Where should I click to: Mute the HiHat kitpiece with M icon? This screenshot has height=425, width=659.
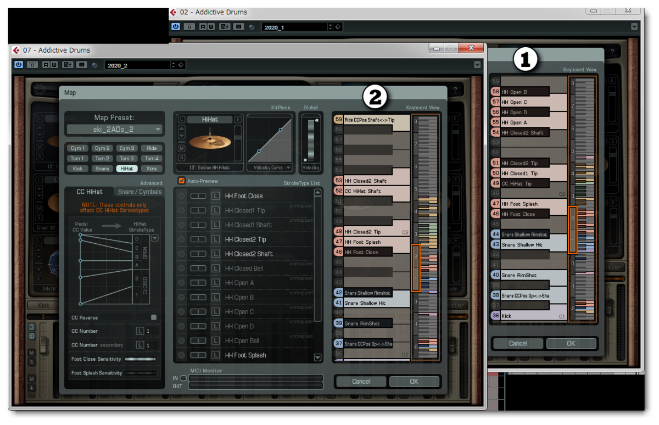[x=181, y=148]
